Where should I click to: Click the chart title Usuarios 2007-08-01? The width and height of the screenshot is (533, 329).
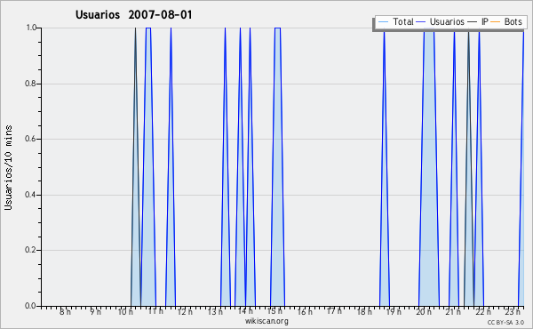pyautogui.click(x=133, y=14)
